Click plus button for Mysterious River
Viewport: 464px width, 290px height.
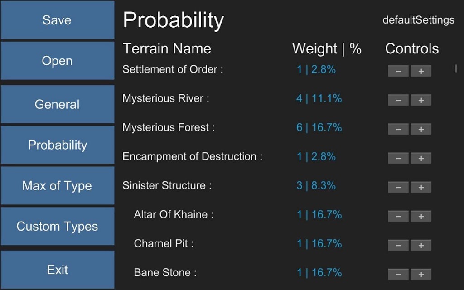click(x=421, y=100)
